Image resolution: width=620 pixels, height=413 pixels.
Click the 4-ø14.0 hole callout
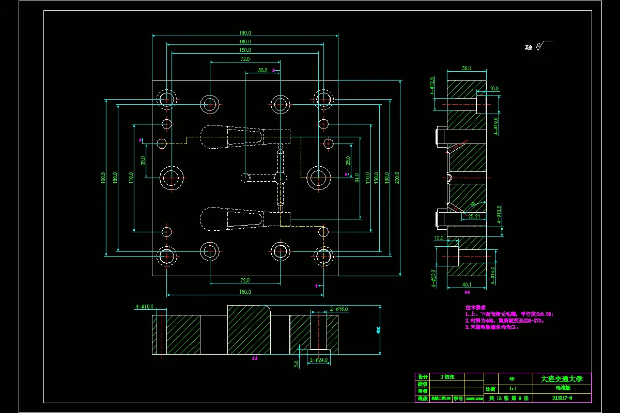494,275
